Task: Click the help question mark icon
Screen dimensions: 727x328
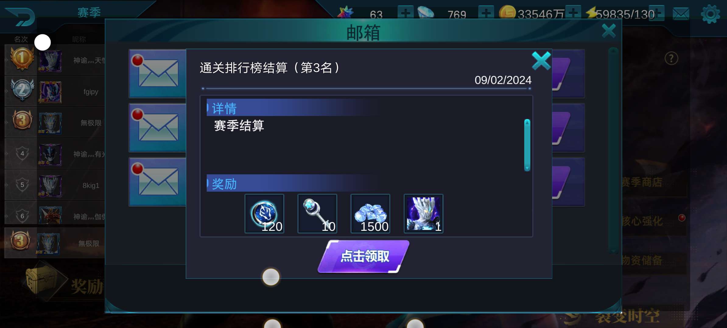Action: (671, 58)
